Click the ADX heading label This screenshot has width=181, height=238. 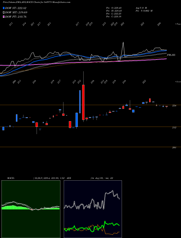coord(69,178)
